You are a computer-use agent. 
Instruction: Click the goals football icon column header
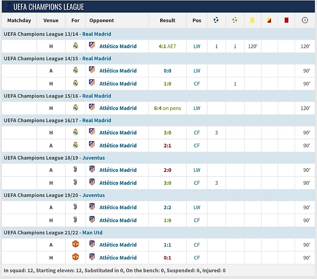click(216, 20)
